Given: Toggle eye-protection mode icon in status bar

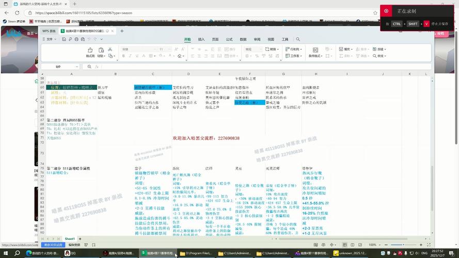Looking at the screenshot, I should (x=323, y=245).
